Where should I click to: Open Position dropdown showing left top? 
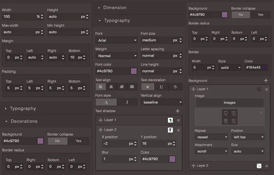[248, 137]
